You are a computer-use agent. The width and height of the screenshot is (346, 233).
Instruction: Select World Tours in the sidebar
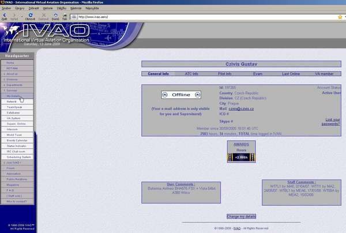pyautogui.click(x=17, y=135)
